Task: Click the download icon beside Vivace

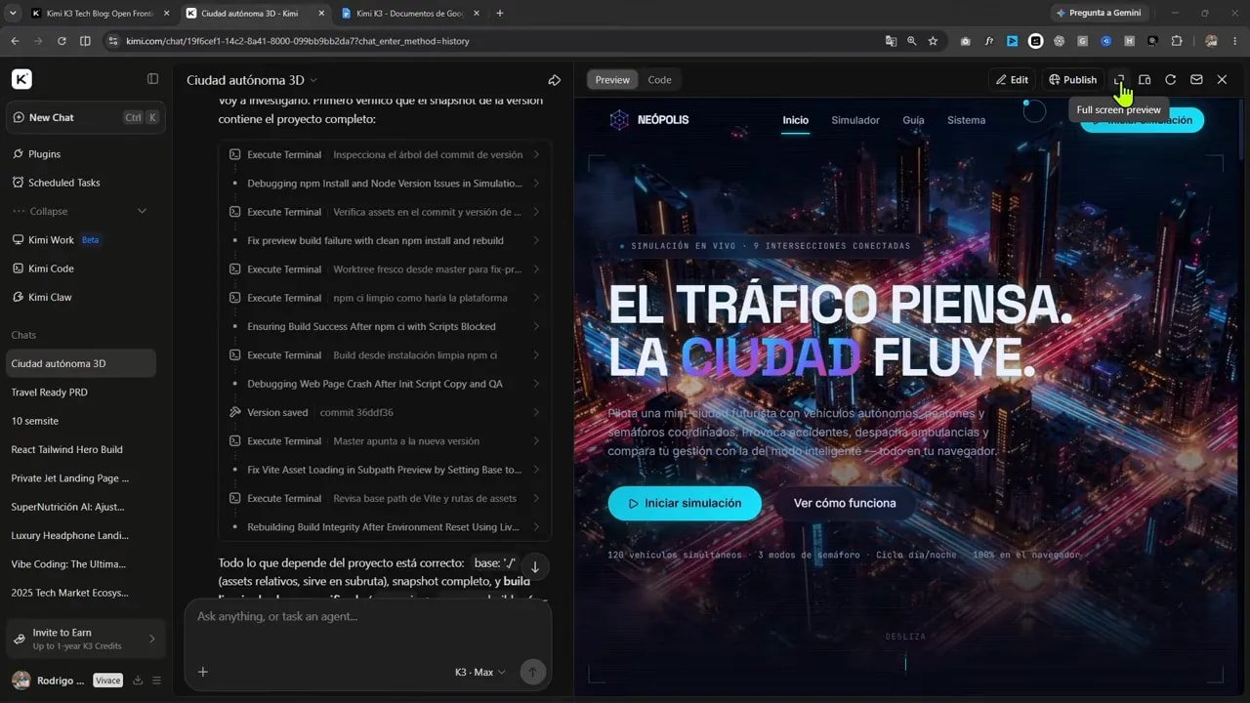Action: point(138,681)
